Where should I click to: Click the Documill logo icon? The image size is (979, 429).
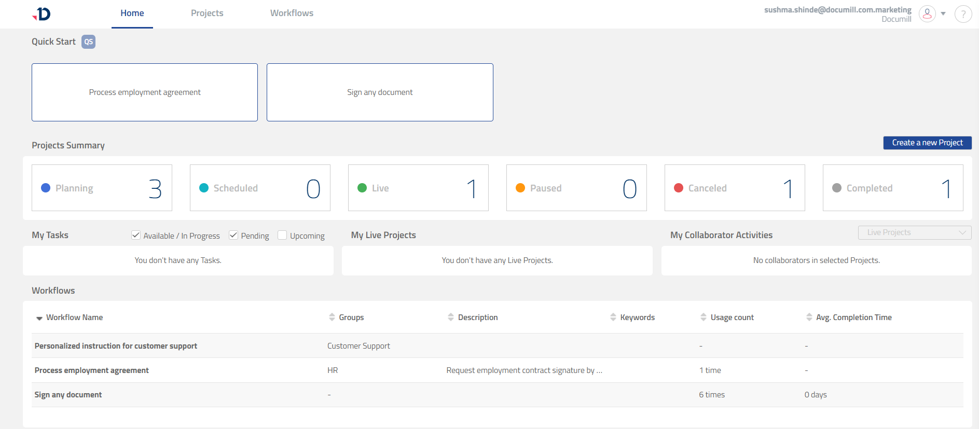[42, 14]
